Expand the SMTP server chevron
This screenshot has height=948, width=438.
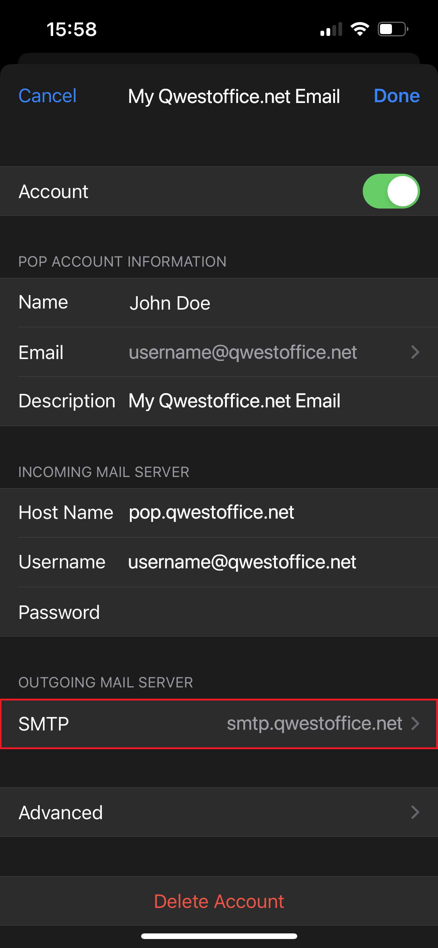pos(415,723)
